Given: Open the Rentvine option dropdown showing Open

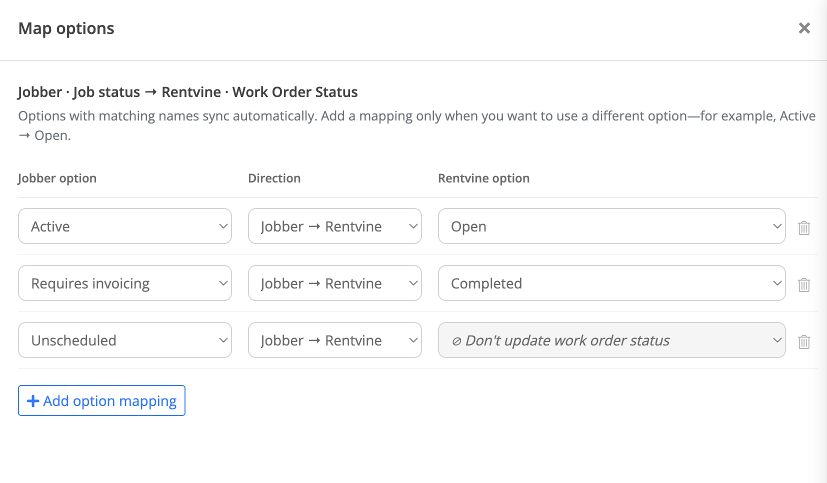Looking at the screenshot, I should click(612, 226).
